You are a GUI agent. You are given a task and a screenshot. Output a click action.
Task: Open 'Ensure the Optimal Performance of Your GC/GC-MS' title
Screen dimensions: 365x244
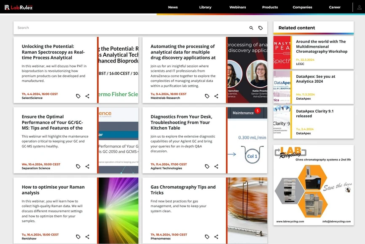coord(52,122)
